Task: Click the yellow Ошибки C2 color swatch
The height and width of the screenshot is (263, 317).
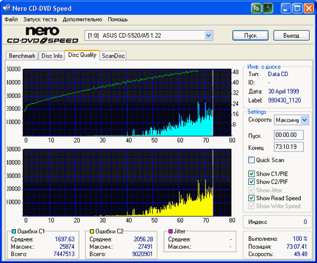Action: click(92, 231)
